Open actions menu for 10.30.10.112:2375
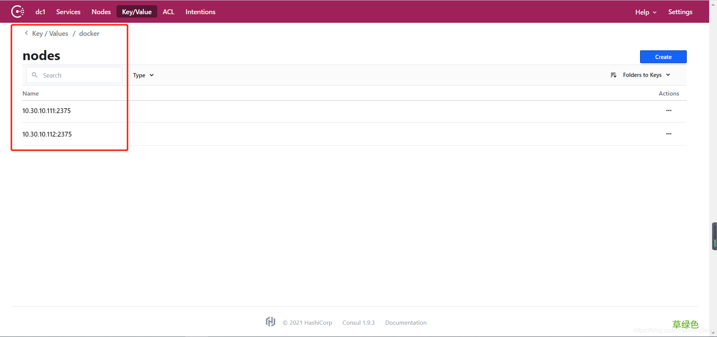The height and width of the screenshot is (337, 717). pos(668,134)
